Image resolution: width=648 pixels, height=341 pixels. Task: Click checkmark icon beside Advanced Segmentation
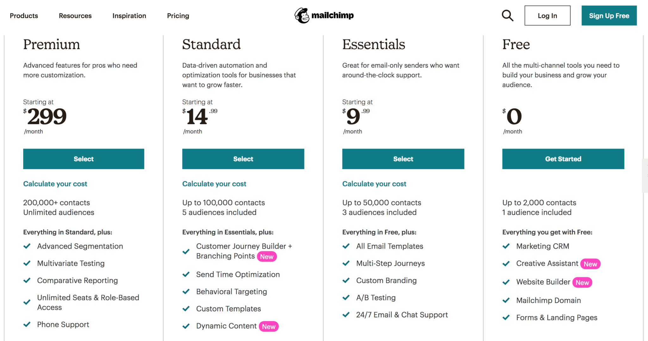coord(27,246)
